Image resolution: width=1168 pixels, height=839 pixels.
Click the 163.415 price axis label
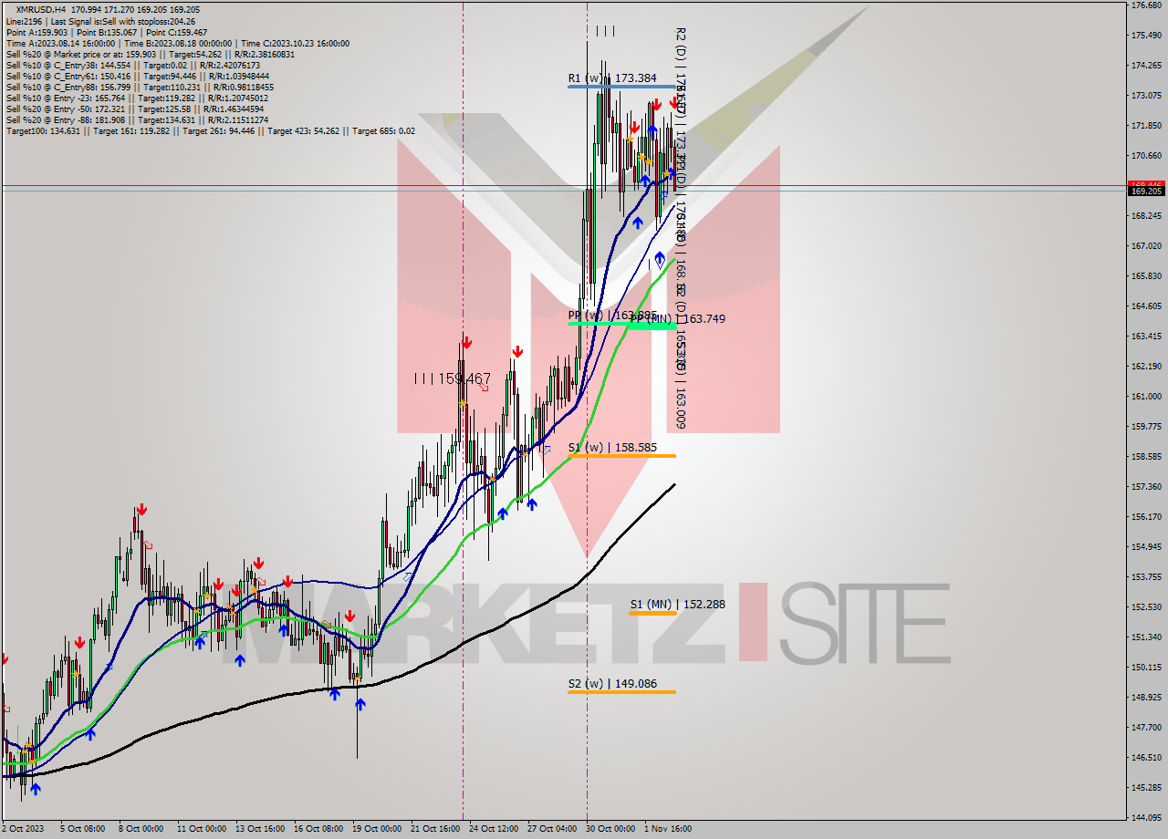coord(1146,337)
